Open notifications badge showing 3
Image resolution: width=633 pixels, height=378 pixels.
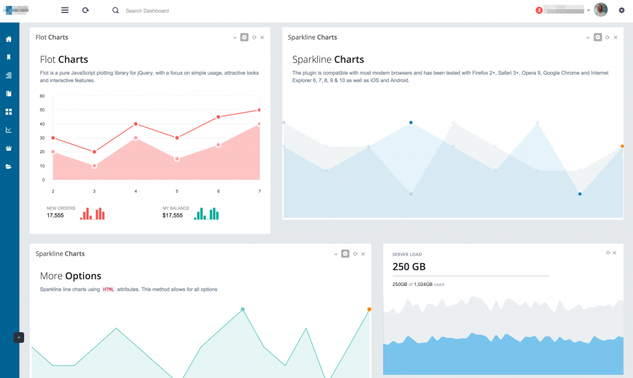(x=539, y=10)
